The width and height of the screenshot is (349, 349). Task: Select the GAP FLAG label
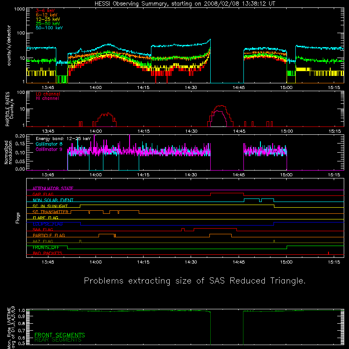[x=43, y=194]
